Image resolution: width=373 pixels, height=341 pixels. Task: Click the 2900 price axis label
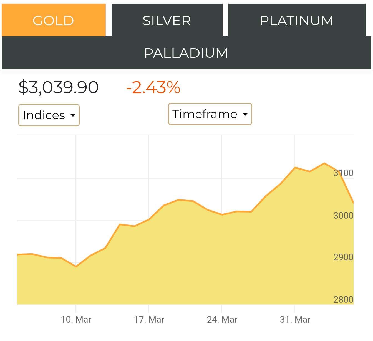point(343,257)
